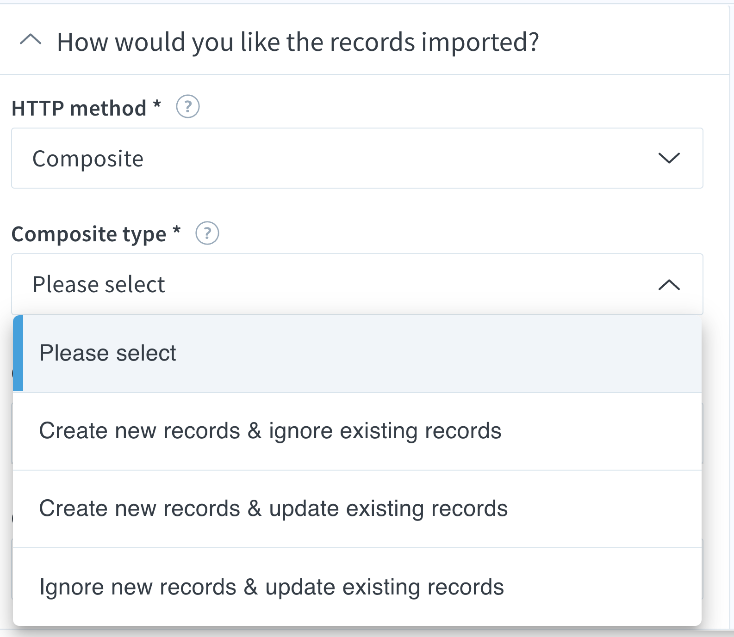Open the HTTP method dropdown showing Composite
Screen dimensions: 734x637
point(357,158)
